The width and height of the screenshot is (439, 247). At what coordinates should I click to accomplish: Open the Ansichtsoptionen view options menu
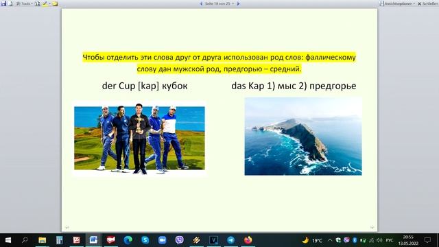click(x=397, y=3)
